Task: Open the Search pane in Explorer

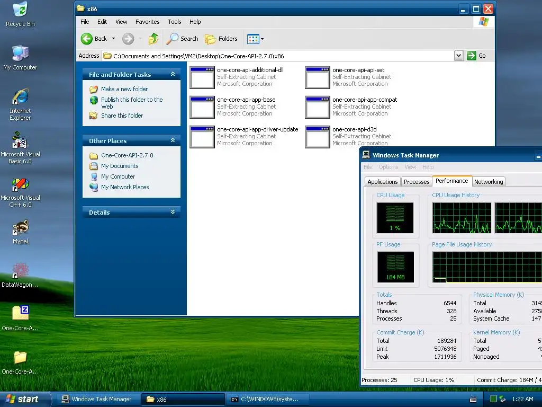Action: point(182,39)
